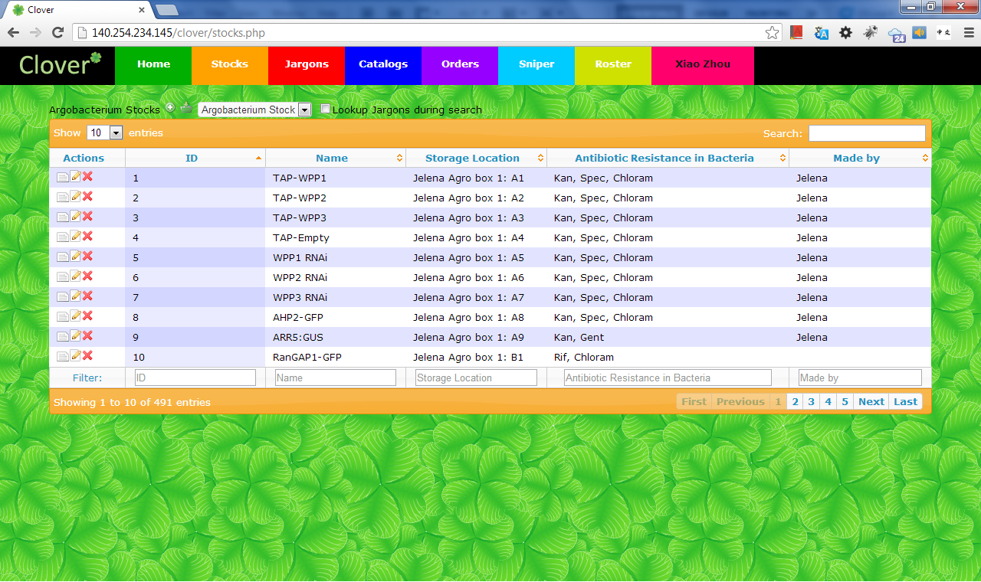The width and height of the screenshot is (981, 582).
Task: Click the basket icon beside the plus button
Action: (185, 107)
